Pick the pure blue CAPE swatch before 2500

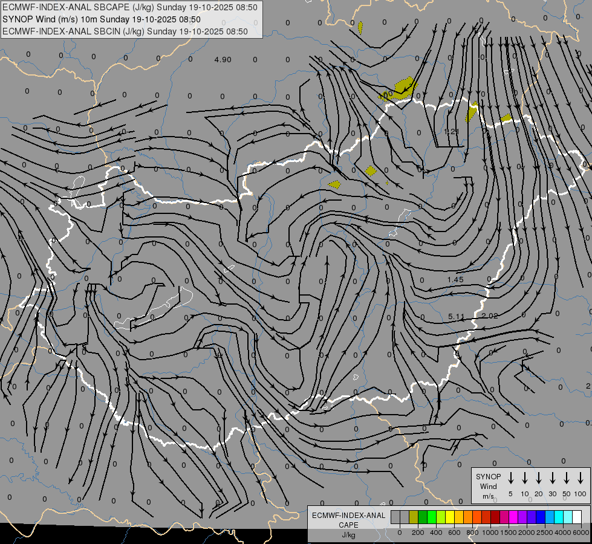click(x=540, y=517)
